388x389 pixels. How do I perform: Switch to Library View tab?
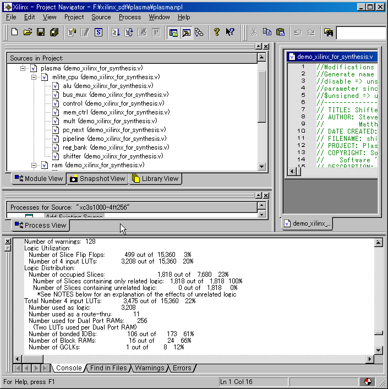tap(155, 179)
